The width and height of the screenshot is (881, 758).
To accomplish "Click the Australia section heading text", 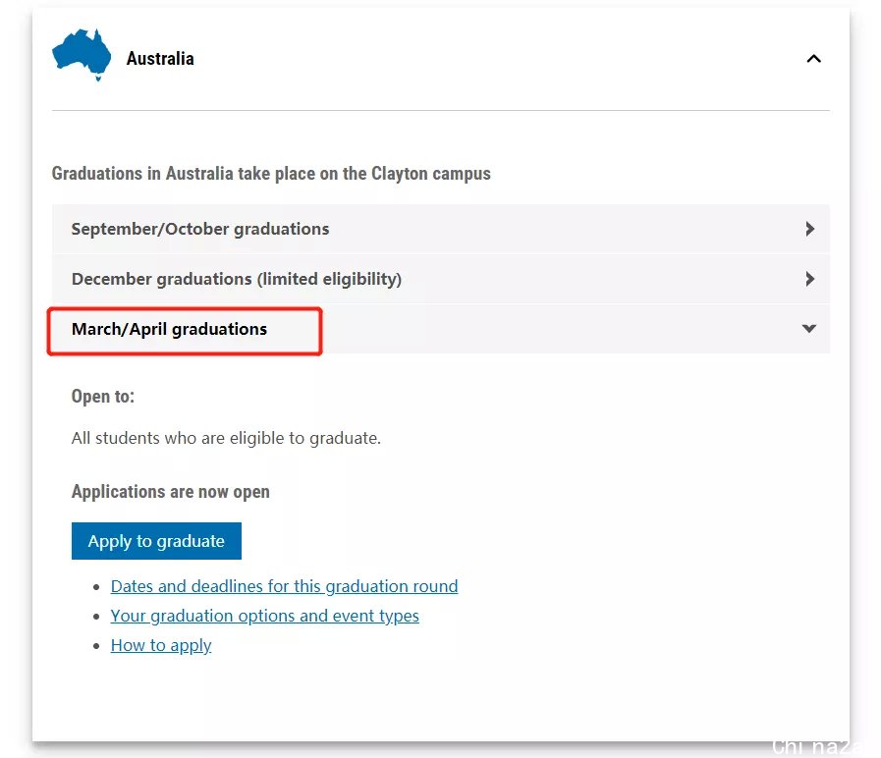I will pyautogui.click(x=160, y=59).
